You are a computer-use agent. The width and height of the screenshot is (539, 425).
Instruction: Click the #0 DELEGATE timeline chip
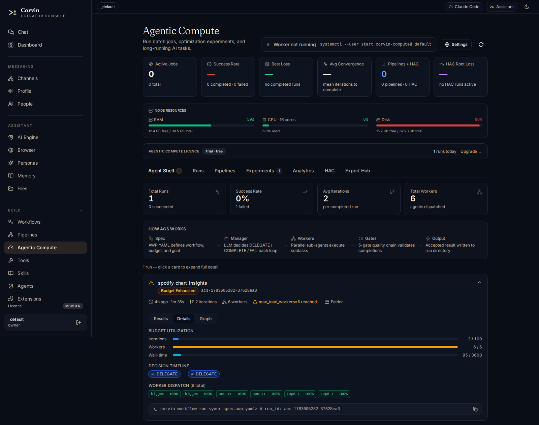coord(164,374)
